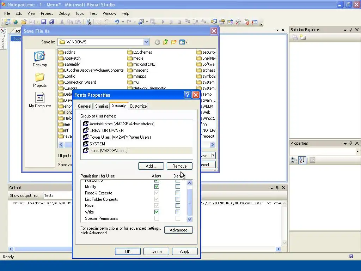The image size is (361, 271).
Task: Switch to the Customize tab
Action: tap(138, 106)
